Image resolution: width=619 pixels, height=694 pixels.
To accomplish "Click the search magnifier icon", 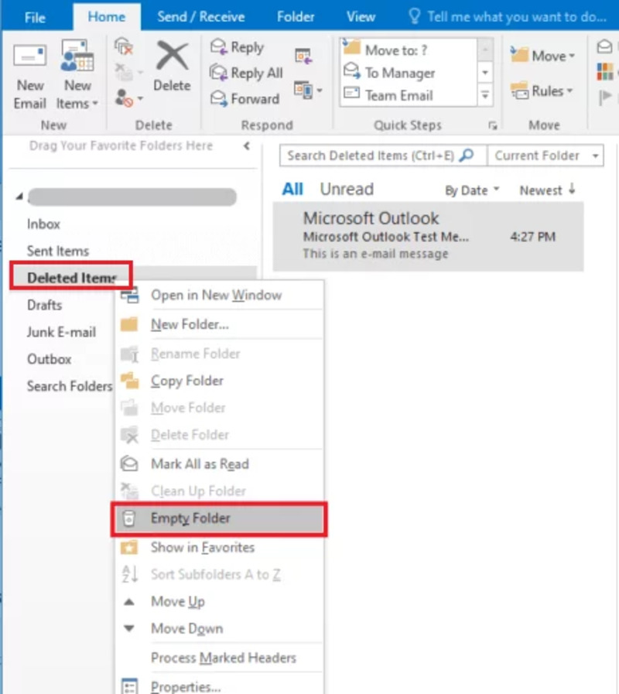I will (x=467, y=156).
